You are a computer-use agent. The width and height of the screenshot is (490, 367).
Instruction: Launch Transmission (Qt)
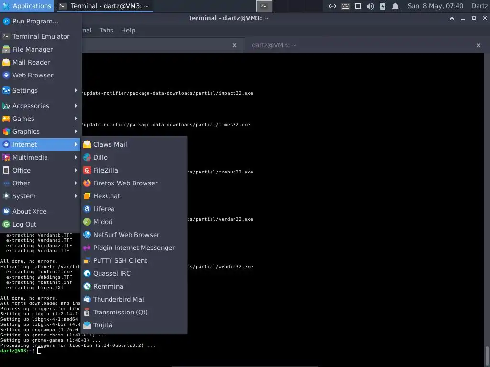point(134,312)
